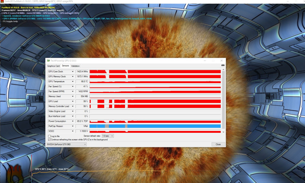The image size is (305, 183).
Task: Open the GPU Memory Clock sensor dropdown
Action: pos(72,76)
